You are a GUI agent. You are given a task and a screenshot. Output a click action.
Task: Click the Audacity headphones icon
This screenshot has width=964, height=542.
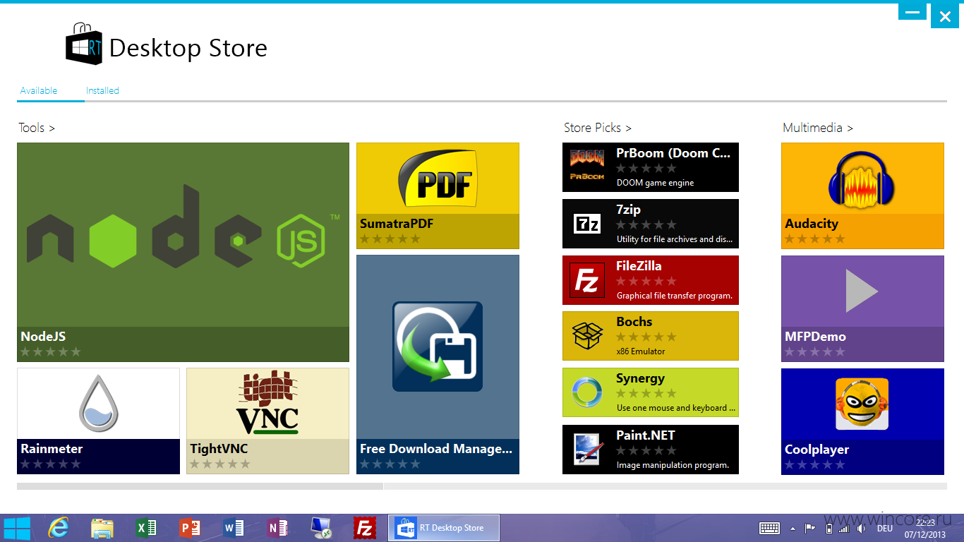[x=862, y=179]
